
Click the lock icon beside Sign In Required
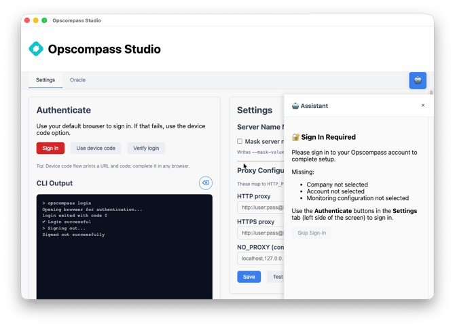click(295, 137)
